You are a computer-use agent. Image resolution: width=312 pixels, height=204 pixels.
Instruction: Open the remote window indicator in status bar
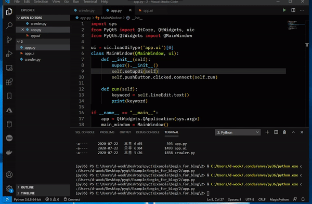pyautogui.click(x=7, y=199)
